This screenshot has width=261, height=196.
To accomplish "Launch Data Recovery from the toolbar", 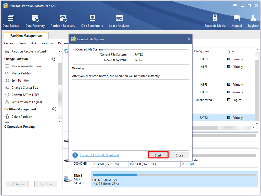I will pos(35,21).
